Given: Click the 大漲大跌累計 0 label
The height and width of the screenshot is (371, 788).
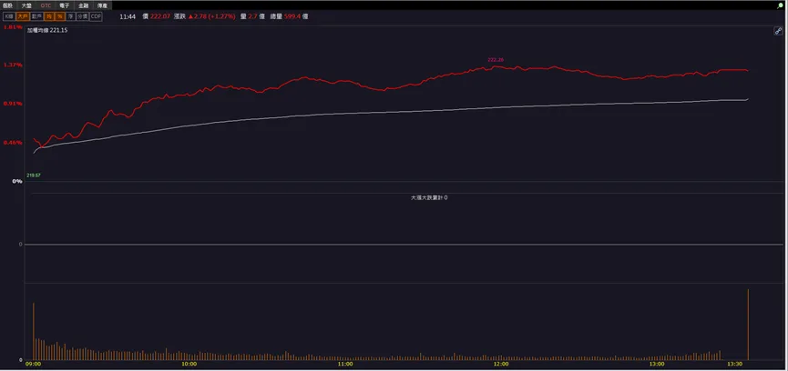Looking at the screenshot, I should (x=429, y=198).
